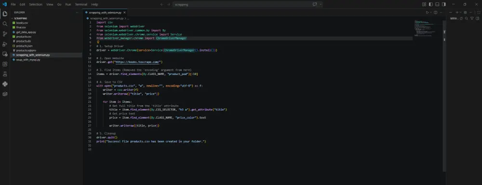Screen dimensions: 482x185
Task: Select scrapping_with_selenium.py in Explorer
Action: coord(33,55)
